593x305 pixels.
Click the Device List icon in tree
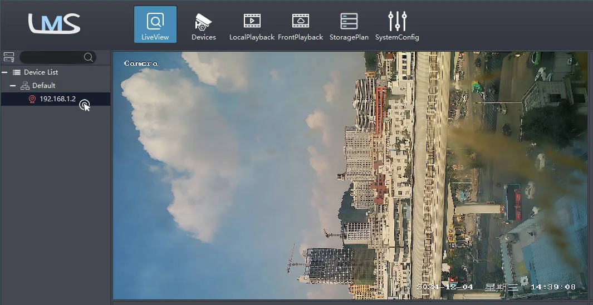point(17,72)
